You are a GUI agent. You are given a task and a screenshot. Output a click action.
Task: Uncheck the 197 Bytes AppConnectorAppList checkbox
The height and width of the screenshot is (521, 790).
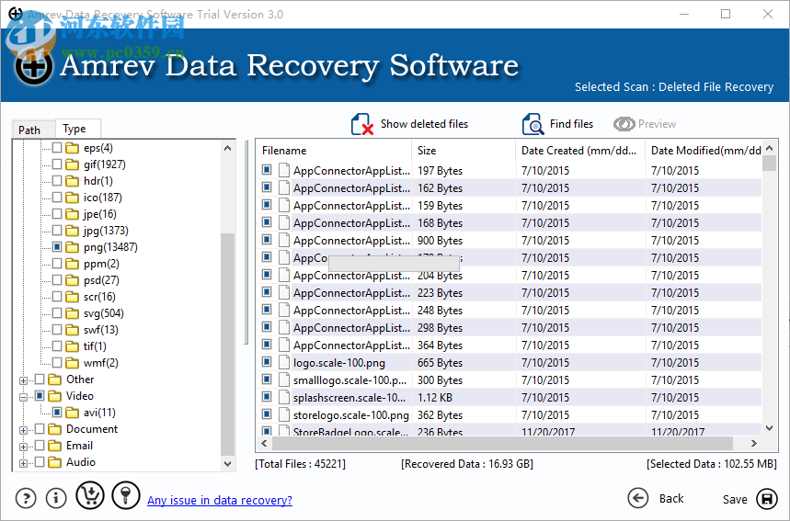(x=267, y=170)
